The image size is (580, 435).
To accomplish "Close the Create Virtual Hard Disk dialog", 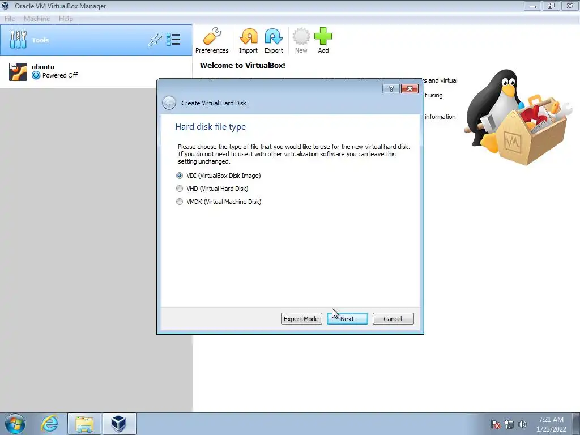I will tap(410, 89).
